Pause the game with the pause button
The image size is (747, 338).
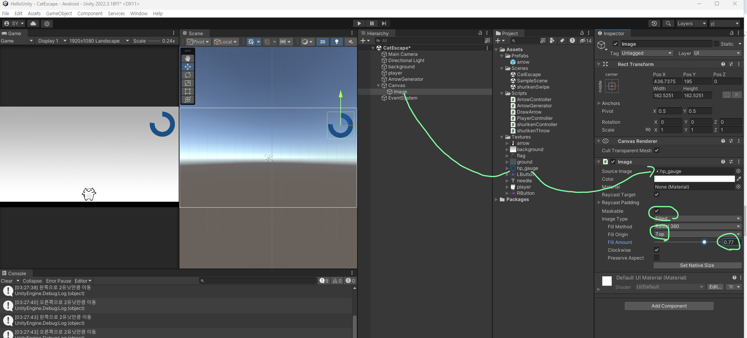click(372, 23)
